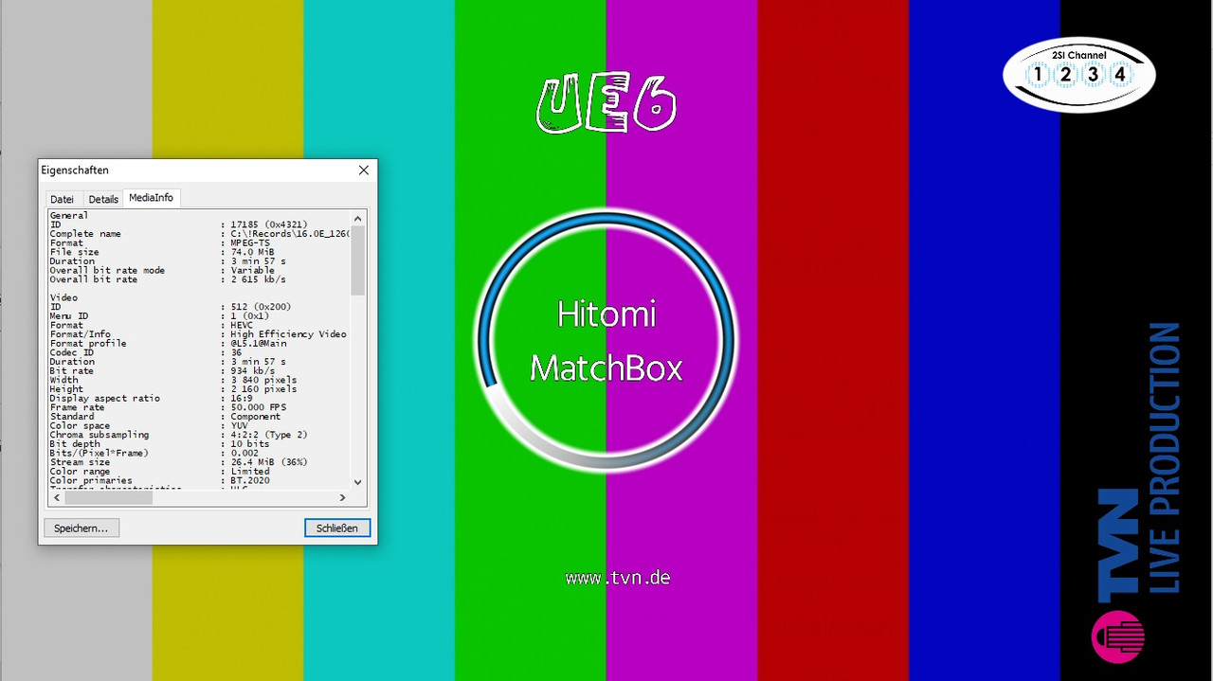Click the 'Component' standard value
This screenshot has width=1213, height=681.
(x=255, y=417)
